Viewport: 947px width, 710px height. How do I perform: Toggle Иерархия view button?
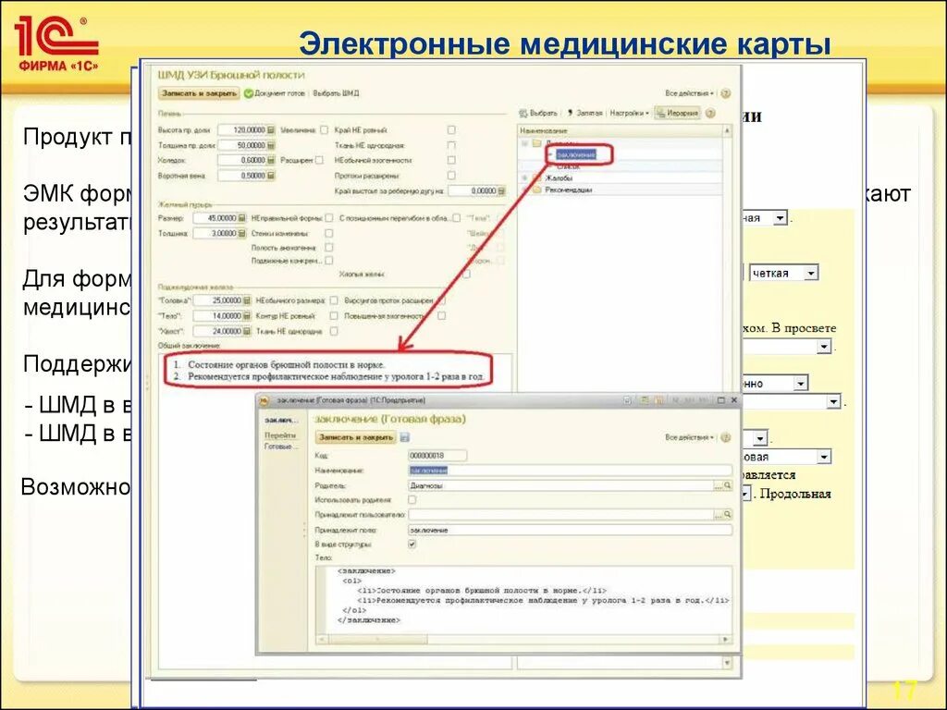coord(678,113)
